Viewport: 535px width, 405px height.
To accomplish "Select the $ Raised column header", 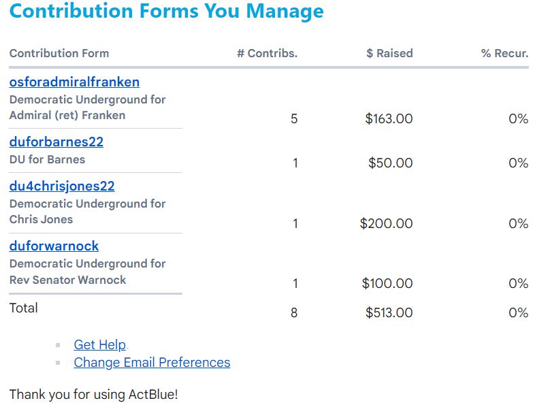I will pyautogui.click(x=389, y=53).
